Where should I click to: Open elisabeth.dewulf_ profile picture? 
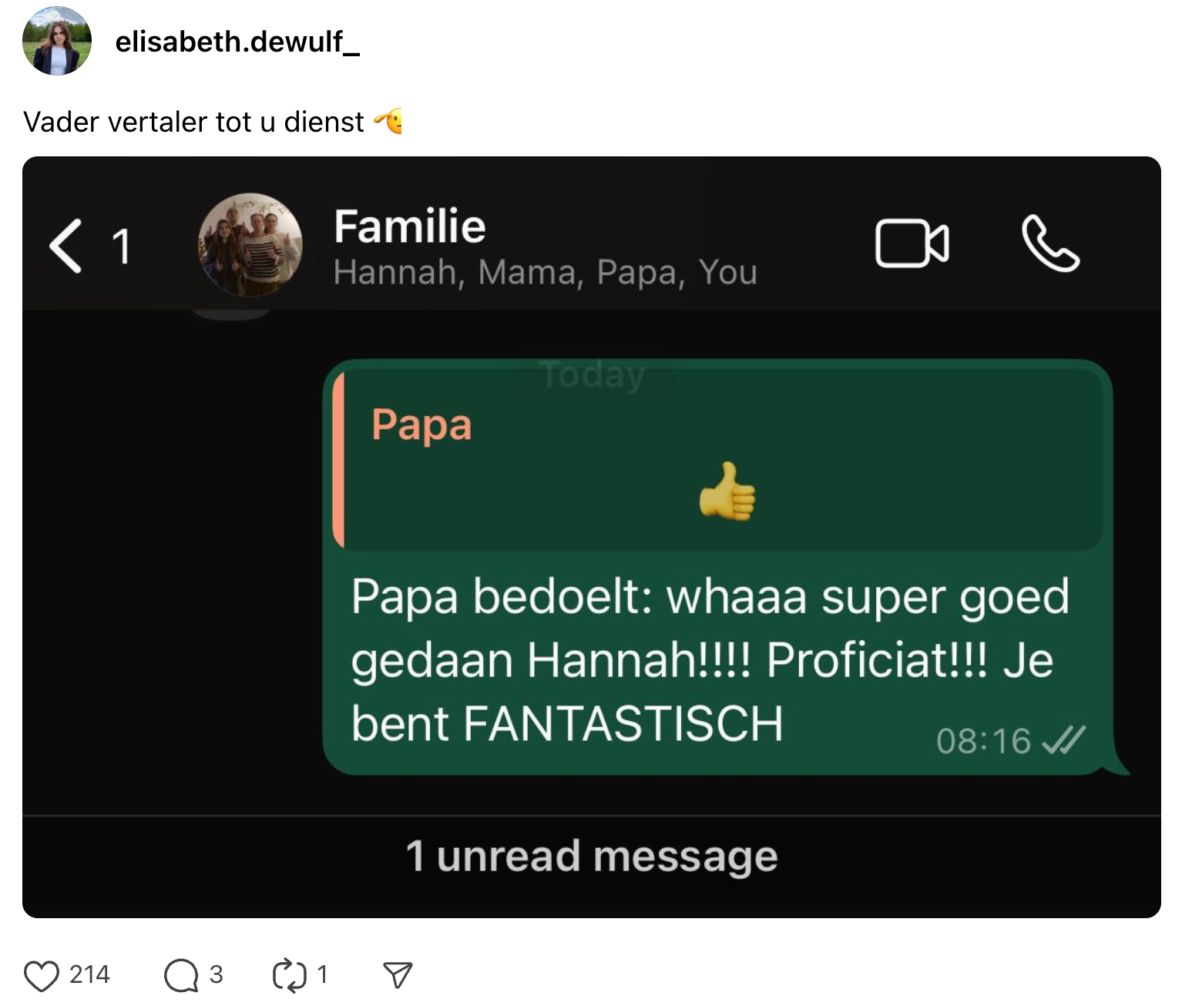coord(57,41)
